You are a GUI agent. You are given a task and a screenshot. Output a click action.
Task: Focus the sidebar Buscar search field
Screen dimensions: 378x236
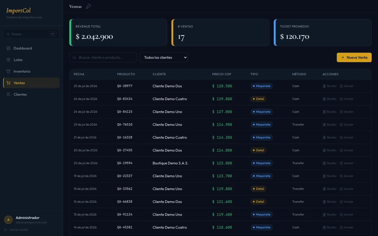coord(31,34)
